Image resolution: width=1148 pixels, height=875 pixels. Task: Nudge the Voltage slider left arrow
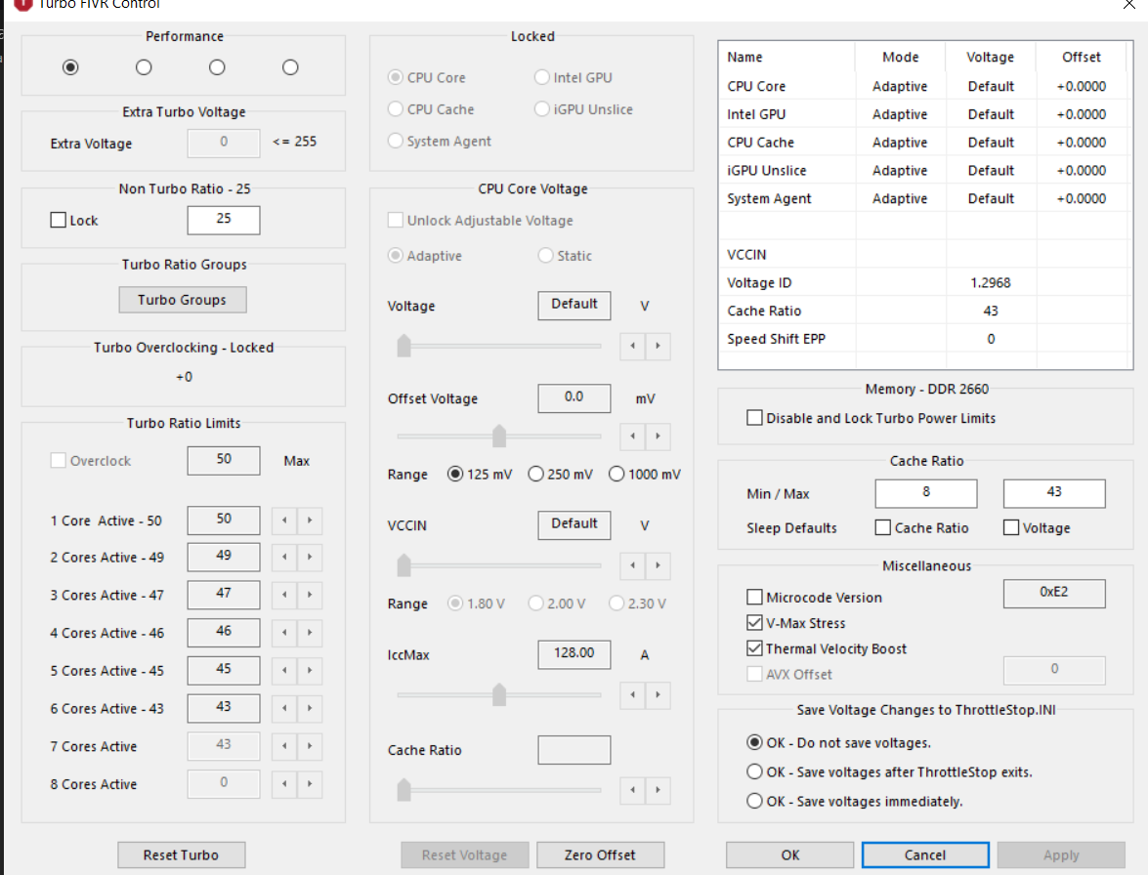click(632, 346)
